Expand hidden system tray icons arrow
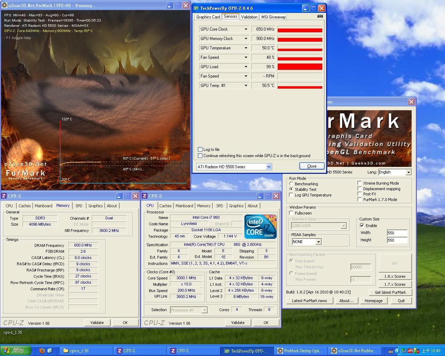Screen dimensions: 445x356 (x=397, y=351)
